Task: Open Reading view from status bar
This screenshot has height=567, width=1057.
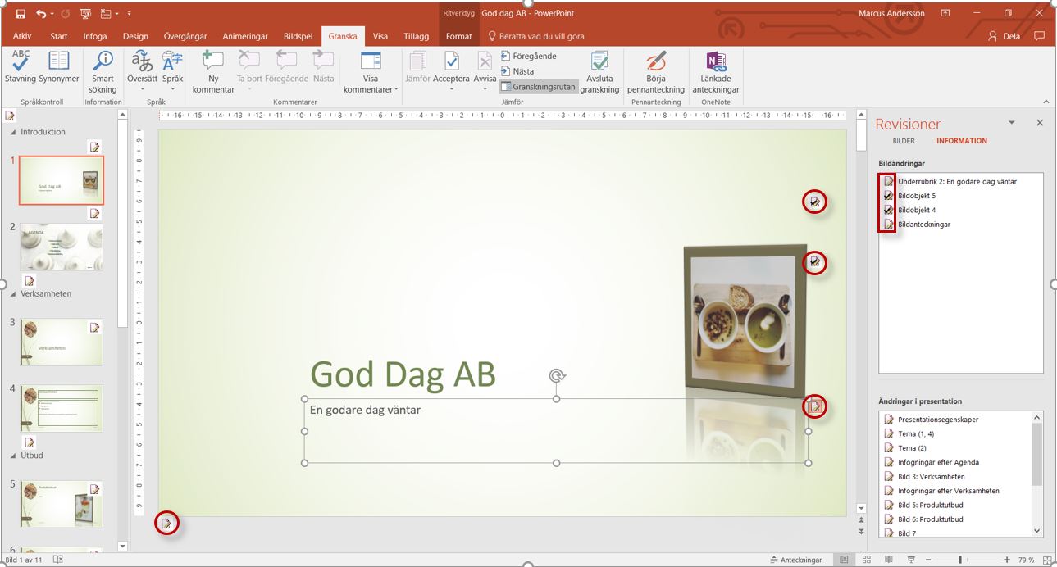Action: 888,560
